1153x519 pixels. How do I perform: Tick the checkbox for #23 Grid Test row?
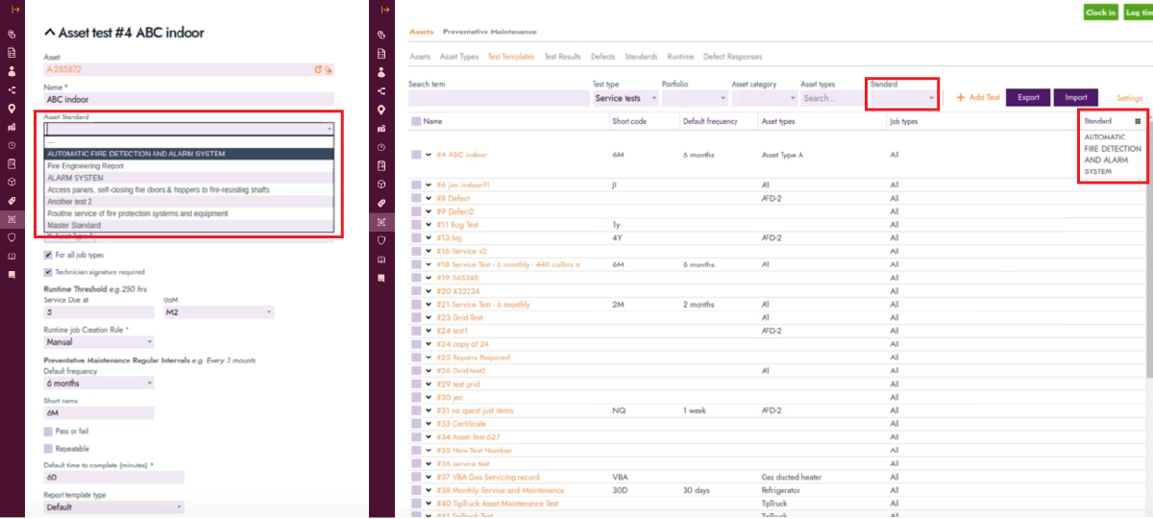click(416, 317)
